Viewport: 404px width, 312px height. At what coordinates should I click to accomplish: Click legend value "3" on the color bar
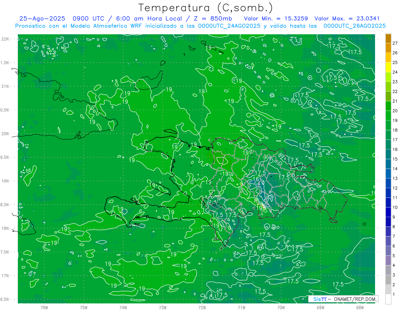(x=394, y=275)
